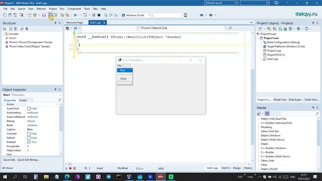Open the Component menu
Image resolution: width=322 pixels, height=181 pixels.
click(x=74, y=9)
